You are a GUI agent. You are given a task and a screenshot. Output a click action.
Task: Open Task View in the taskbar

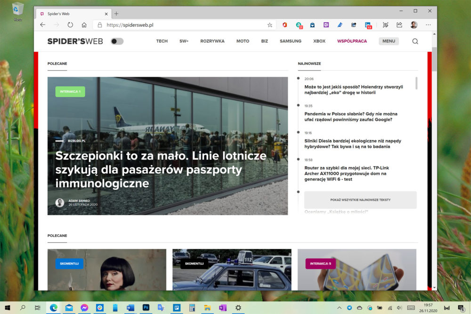pos(38,308)
